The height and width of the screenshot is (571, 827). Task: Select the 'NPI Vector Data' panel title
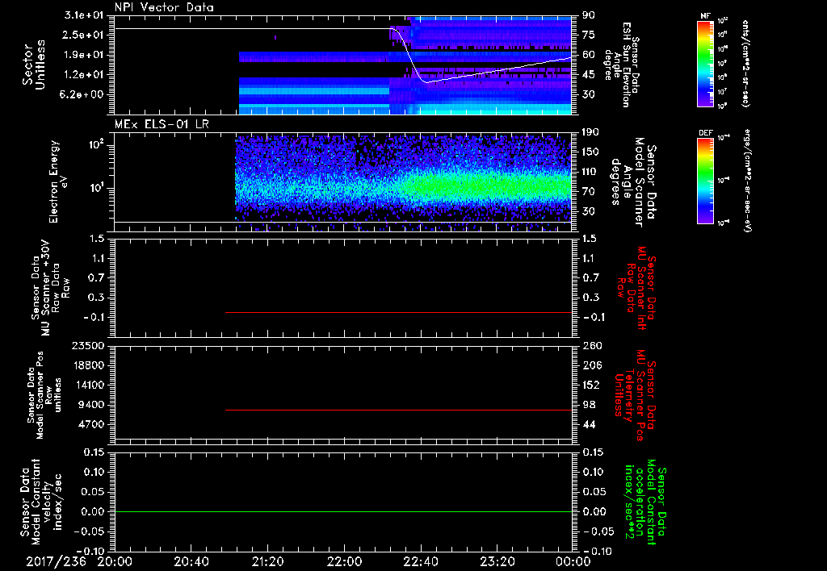pos(164,7)
